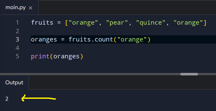The width and height of the screenshot is (216, 111).
Task: Switch to the Output tab
Action: pyautogui.click(x=14, y=82)
